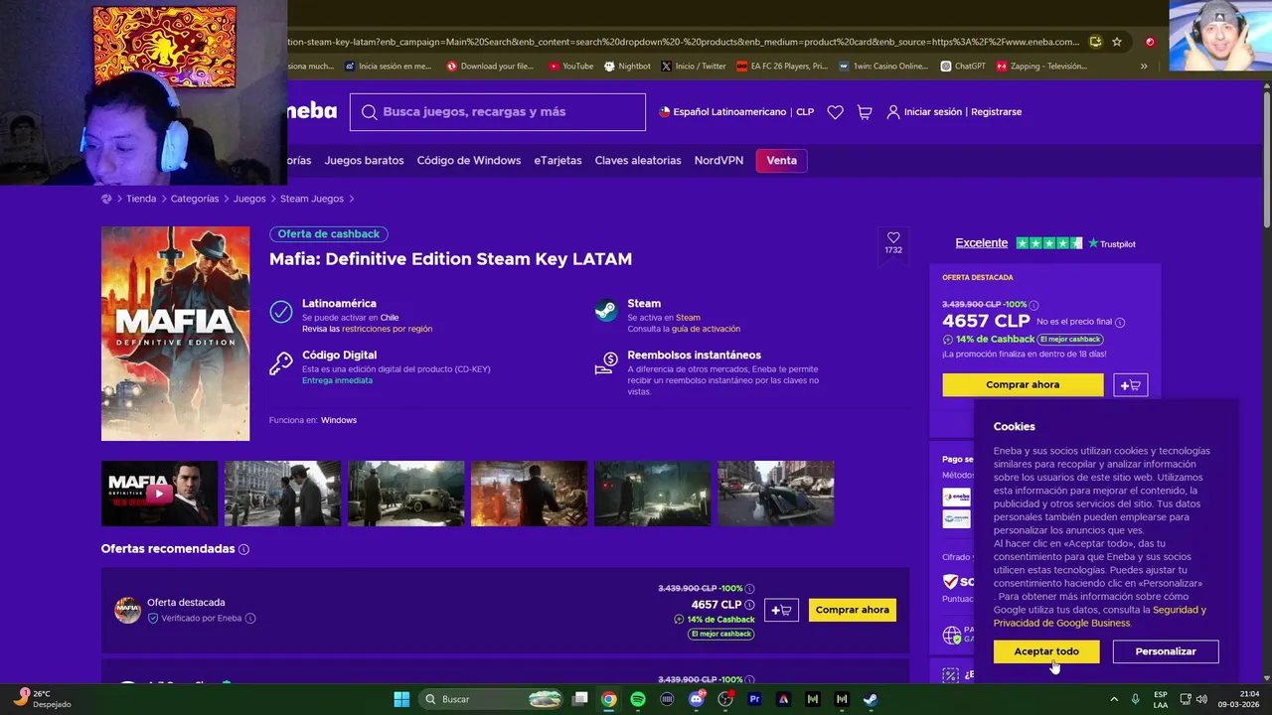The image size is (1272, 715).
Task: Open Juegos baratos menu
Action: point(364,161)
